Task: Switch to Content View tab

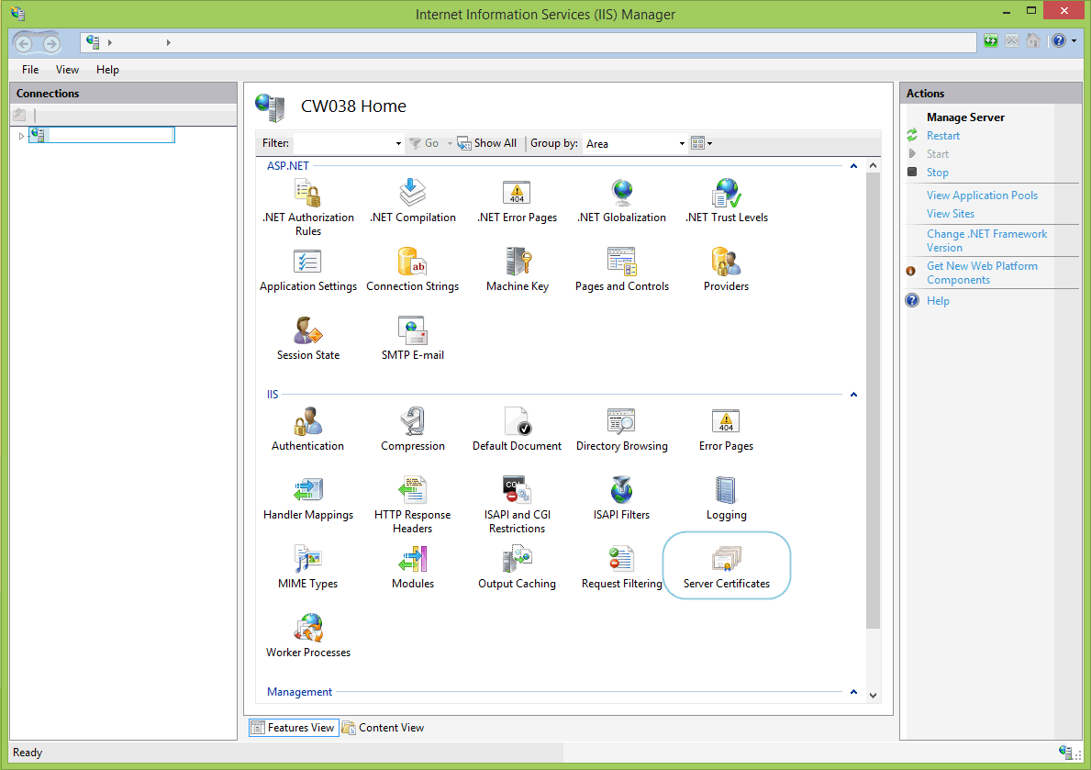Action: 384,728
